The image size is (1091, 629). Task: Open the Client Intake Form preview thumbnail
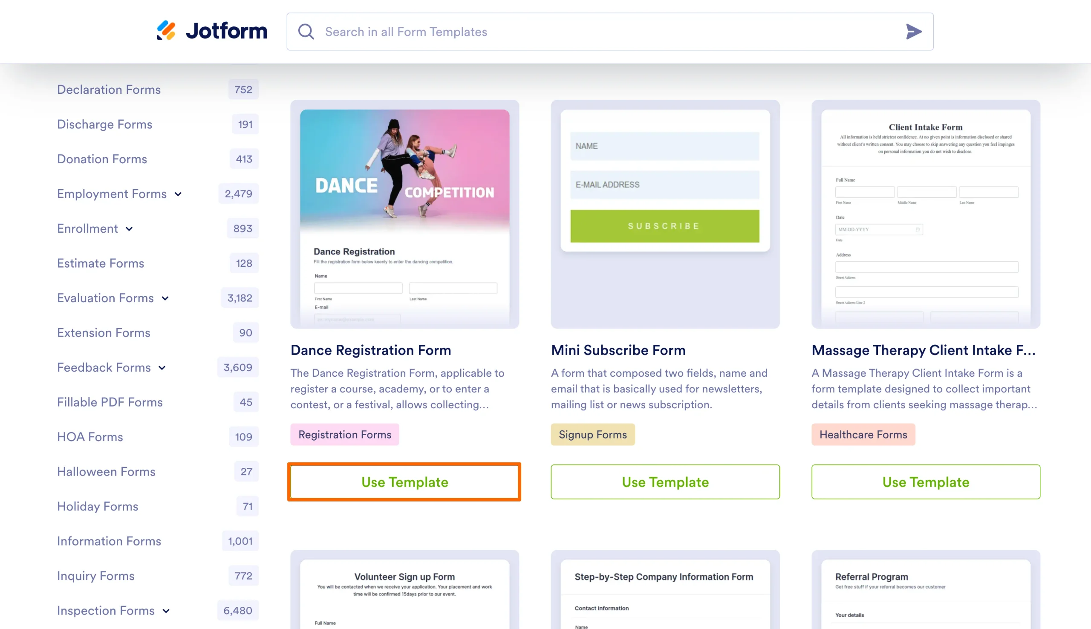[x=926, y=214]
